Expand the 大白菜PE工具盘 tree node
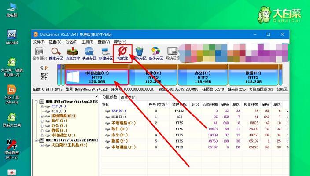The height and width of the screenshot is (176, 310). pos(42,145)
